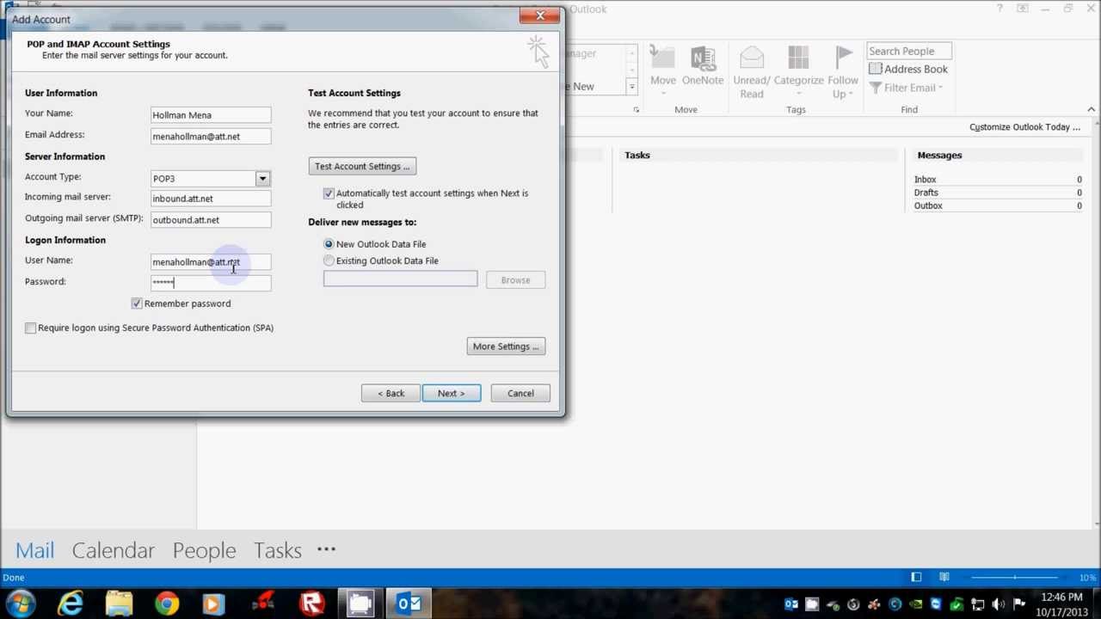Viewport: 1101px width, 619px height.
Task: Click Outbox under Messages
Action: [928, 205]
